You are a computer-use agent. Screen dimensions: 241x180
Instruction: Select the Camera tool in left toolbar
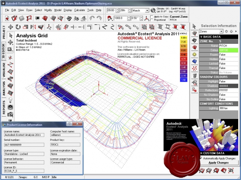(10, 114)
